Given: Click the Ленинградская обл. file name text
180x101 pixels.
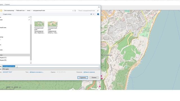Looking at the screenshot, I should [x=39, y=30].
